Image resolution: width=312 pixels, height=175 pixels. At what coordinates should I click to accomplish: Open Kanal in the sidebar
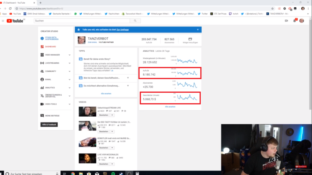tap(48, 80)
